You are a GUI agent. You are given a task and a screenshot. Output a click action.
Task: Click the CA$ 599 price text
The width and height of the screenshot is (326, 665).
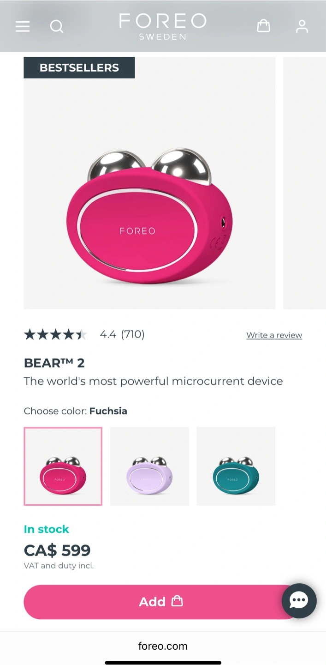pos(57,550)
